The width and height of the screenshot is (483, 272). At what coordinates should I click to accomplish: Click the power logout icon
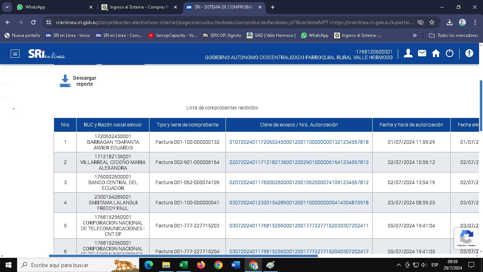tap(450, 53)
